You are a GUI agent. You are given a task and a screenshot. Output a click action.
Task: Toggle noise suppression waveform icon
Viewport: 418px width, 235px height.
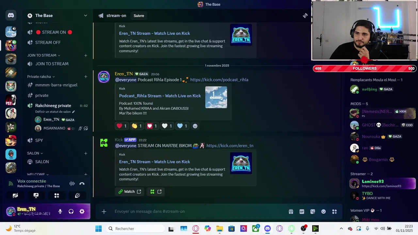pyautogui.click(x=72, y=183)
